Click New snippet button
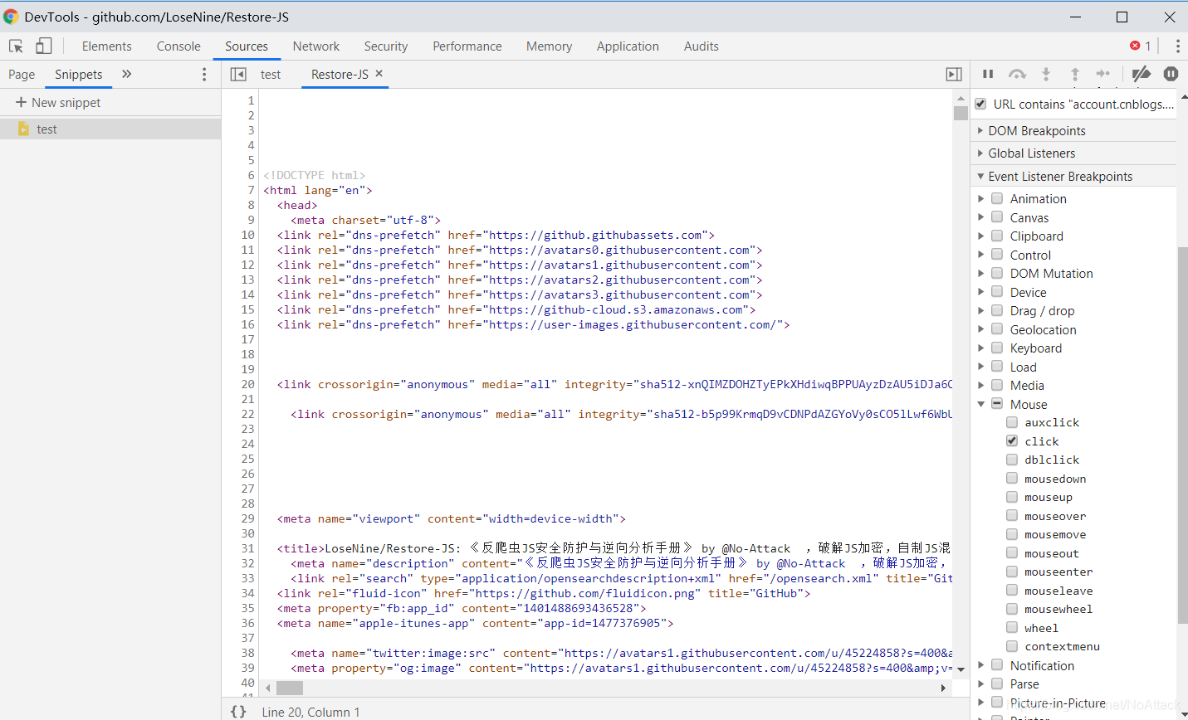 [58, 103]
